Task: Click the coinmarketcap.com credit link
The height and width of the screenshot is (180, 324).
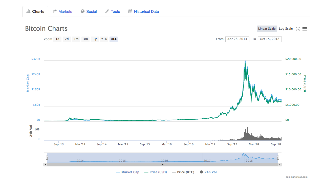Action: click(x=297, y=177)
